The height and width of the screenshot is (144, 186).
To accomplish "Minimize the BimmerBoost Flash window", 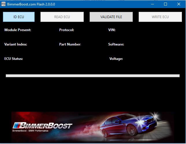I will point(152,4).
